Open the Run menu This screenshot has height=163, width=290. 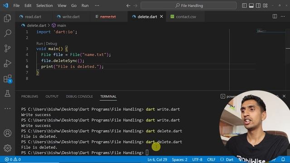(85, 5)
